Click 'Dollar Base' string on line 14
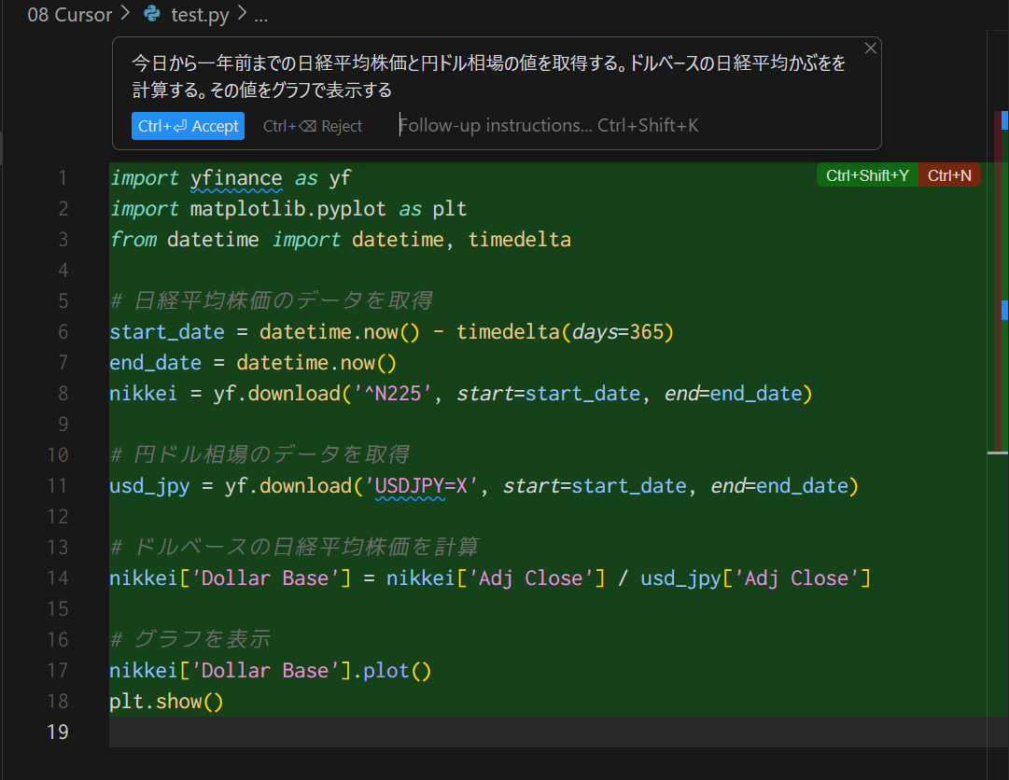The image size is (1009, 780). (x=265, y=578)
